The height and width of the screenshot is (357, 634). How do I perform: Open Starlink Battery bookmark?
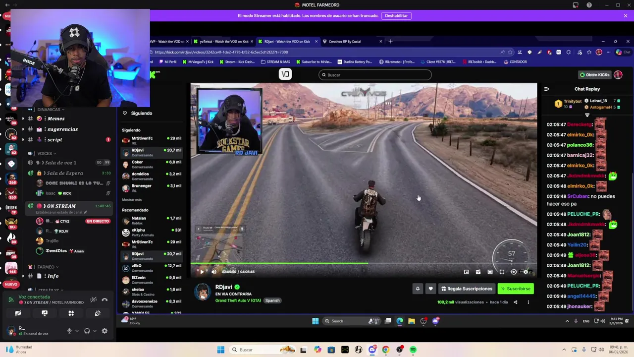point(355,62)
